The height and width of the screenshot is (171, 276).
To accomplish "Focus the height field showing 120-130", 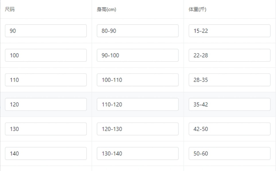I will point(138,129).
